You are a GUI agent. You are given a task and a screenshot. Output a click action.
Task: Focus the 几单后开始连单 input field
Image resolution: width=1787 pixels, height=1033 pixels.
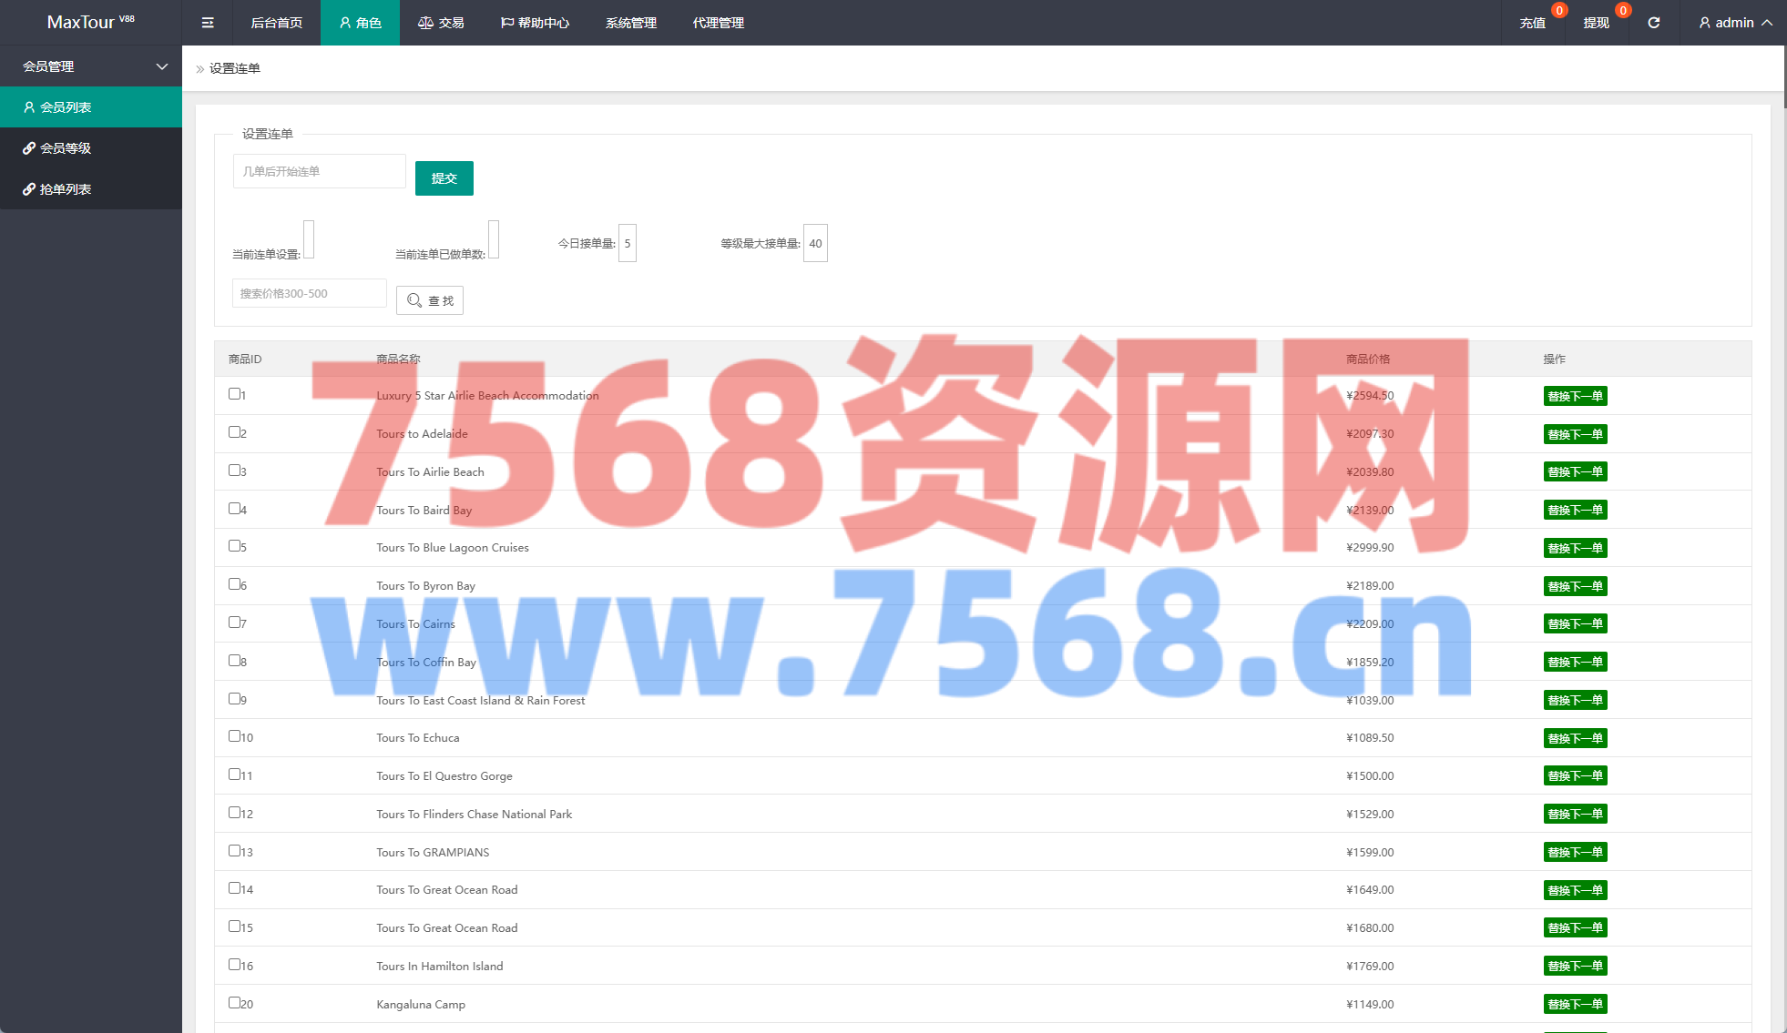(319, 171)
